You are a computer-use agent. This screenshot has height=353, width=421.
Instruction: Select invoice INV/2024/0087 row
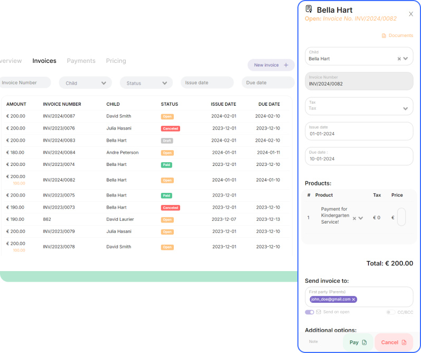(146, 116)
